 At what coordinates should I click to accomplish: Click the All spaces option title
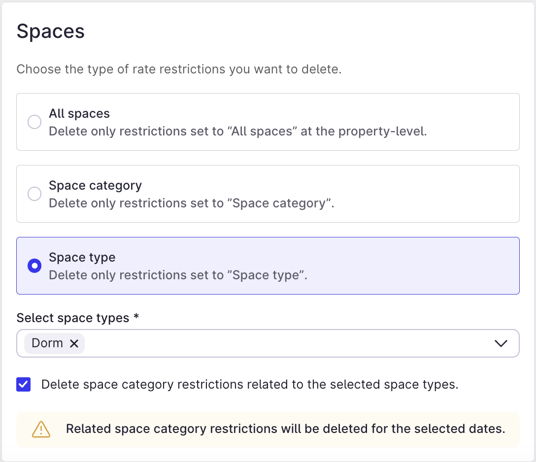79,113
